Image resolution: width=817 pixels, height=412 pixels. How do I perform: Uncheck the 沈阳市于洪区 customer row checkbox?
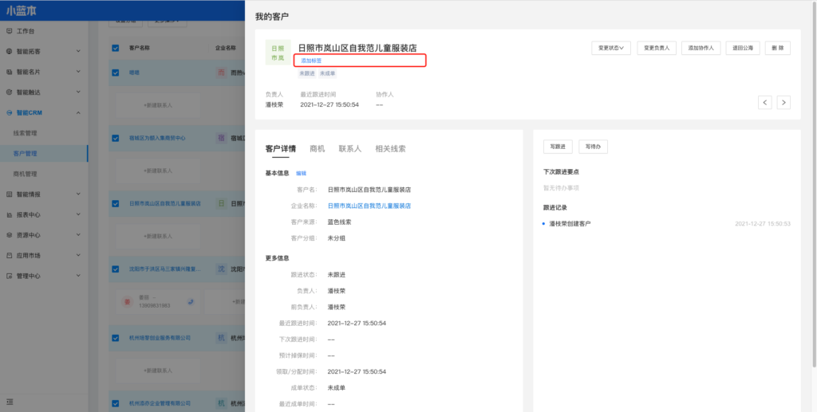click(x=116, y=269)
